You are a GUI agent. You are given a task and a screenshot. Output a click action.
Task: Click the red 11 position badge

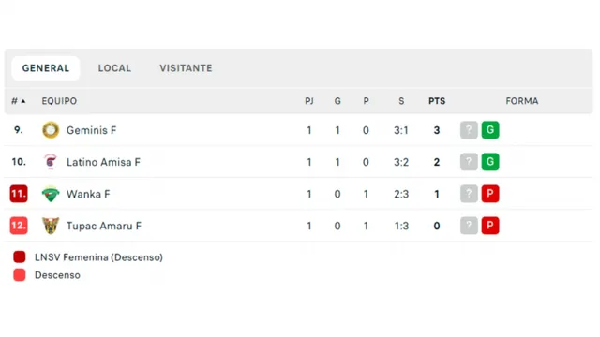tap(19, 194)
